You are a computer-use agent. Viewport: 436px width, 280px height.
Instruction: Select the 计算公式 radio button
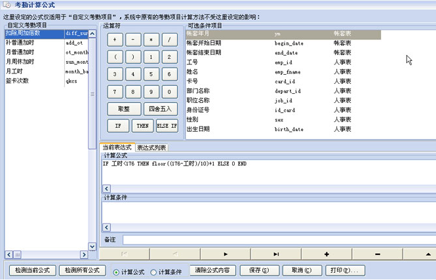tap(117, 271)
